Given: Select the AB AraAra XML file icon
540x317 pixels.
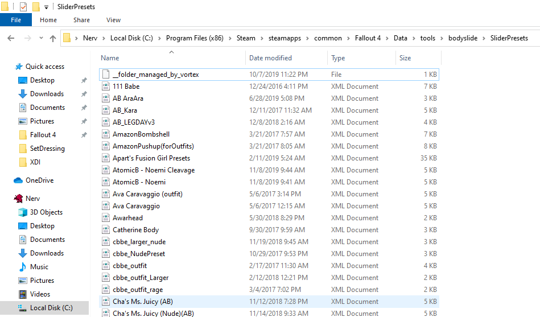Looking at the screenshot, I should pos(106,98).
